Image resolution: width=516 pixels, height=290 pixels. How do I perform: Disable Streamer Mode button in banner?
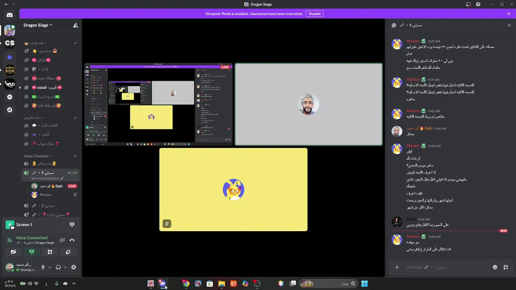tap(314, 14)
